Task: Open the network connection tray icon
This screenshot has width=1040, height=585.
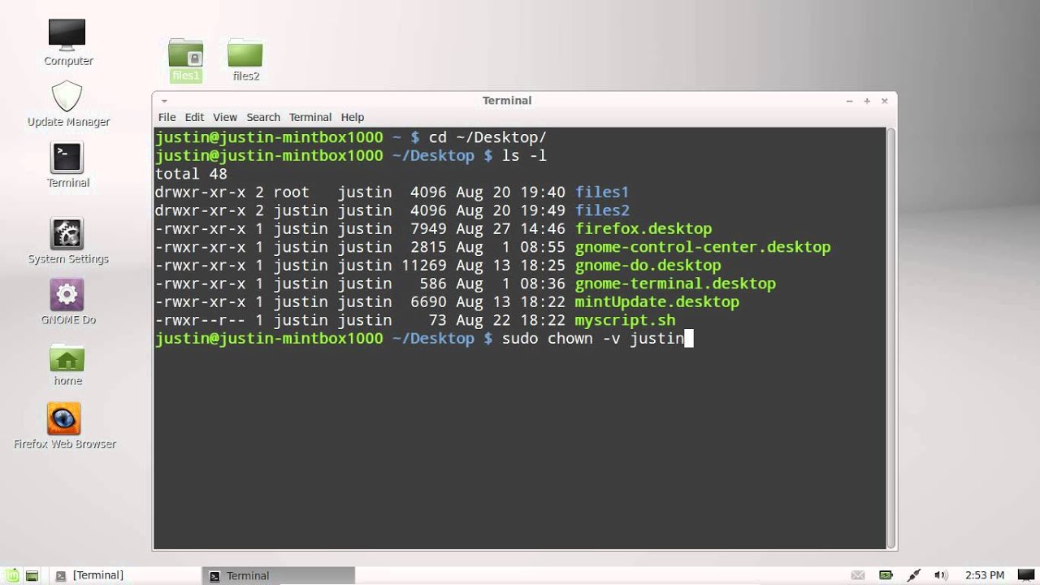Action: [x=914, y=575]
